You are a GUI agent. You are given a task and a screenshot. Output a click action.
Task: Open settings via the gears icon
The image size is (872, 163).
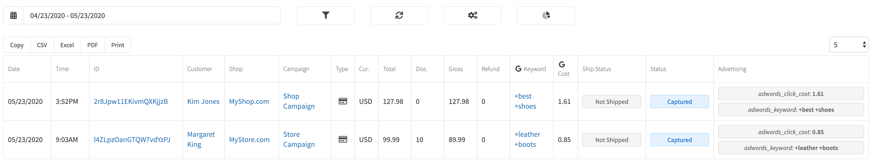coord(472,15)
